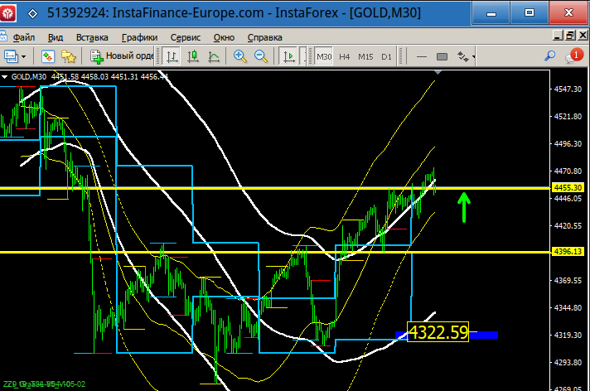The height and width of the screenshot is (391, 590).
Task: Click the new chart window icon
Action: click(11, 56)
